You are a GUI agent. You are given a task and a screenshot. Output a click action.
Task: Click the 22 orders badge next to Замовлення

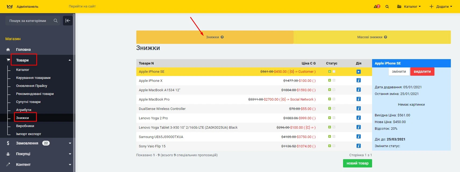[x=46, y=143]
